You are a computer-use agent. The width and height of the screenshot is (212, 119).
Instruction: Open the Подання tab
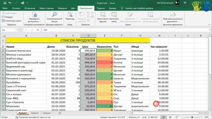[101, 8]
